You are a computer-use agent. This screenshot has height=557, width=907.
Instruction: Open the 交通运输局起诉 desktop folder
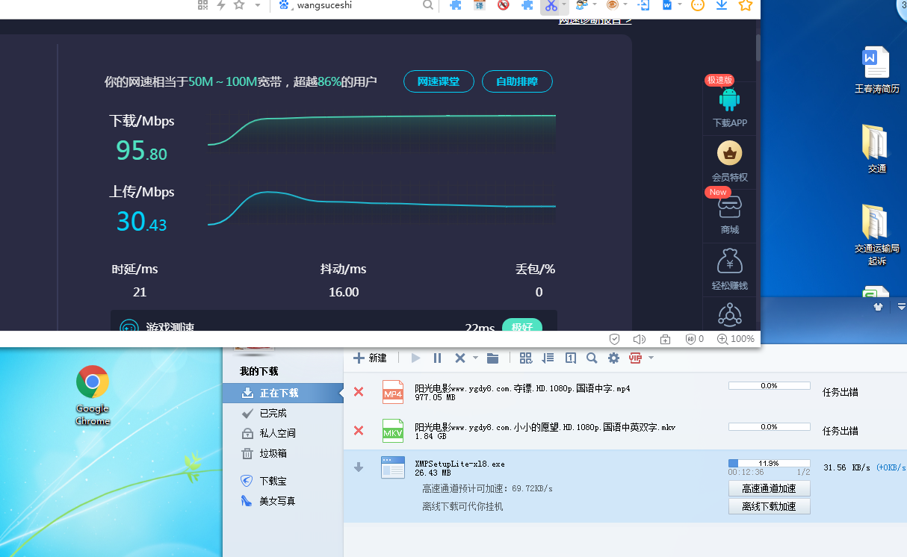pyautogui.click(x=876, y=234)
